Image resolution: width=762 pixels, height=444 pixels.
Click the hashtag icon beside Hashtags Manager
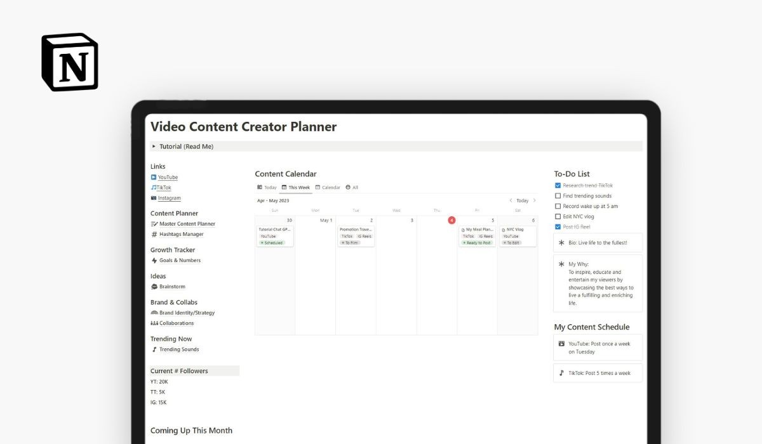[154, 234]
